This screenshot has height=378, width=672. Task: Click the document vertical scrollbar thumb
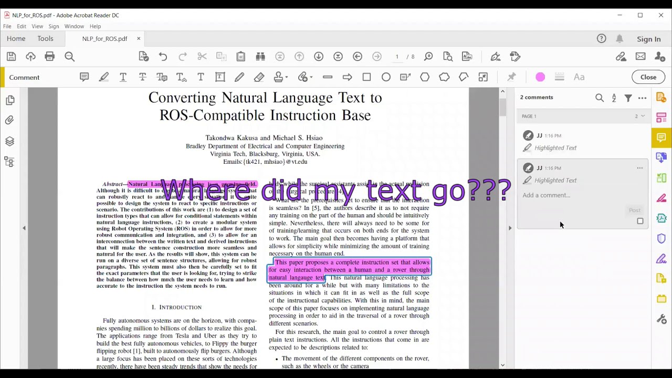tap(502, 107)
